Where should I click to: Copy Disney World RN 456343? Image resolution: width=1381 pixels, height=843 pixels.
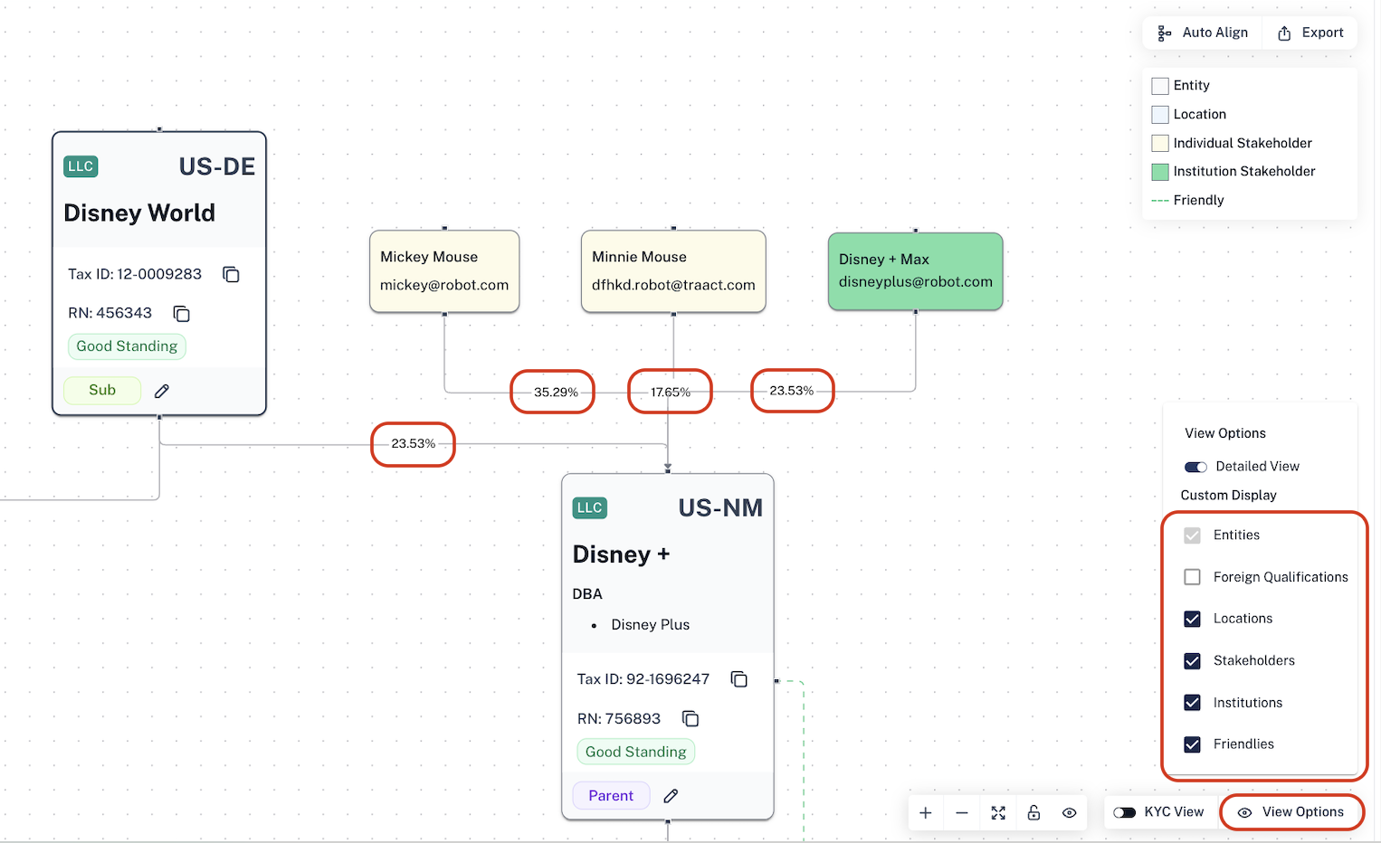[181, 314]
